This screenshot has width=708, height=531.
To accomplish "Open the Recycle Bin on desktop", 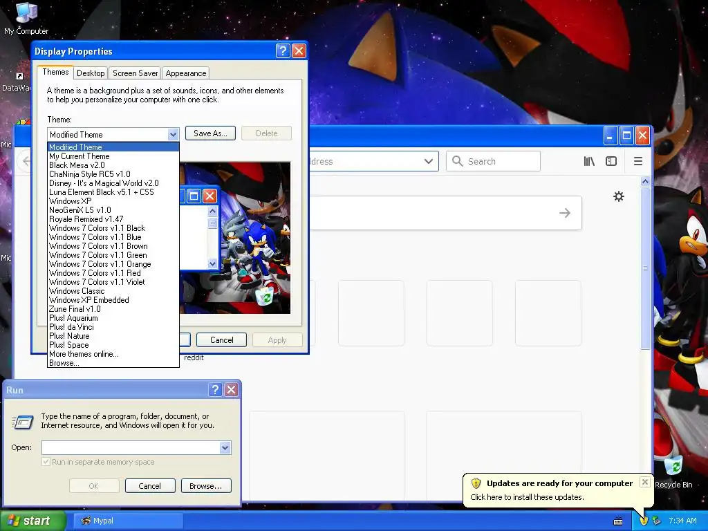I will (x=673, y=472).
